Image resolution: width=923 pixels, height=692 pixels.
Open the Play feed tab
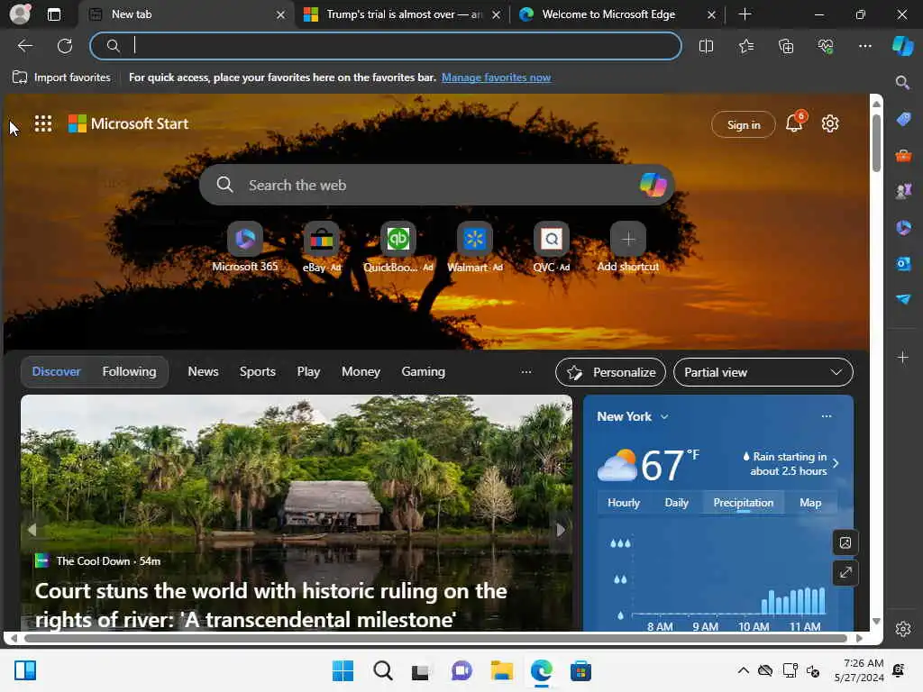click(308, 372)
